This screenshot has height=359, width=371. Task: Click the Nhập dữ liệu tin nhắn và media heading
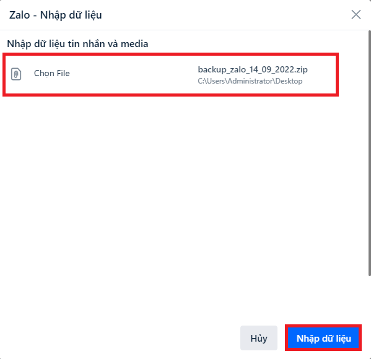(x=77, y=44)
